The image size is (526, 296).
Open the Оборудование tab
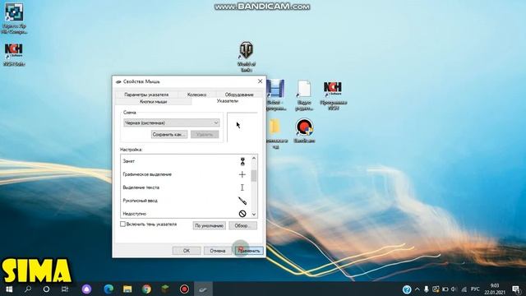tap(239, 95)
